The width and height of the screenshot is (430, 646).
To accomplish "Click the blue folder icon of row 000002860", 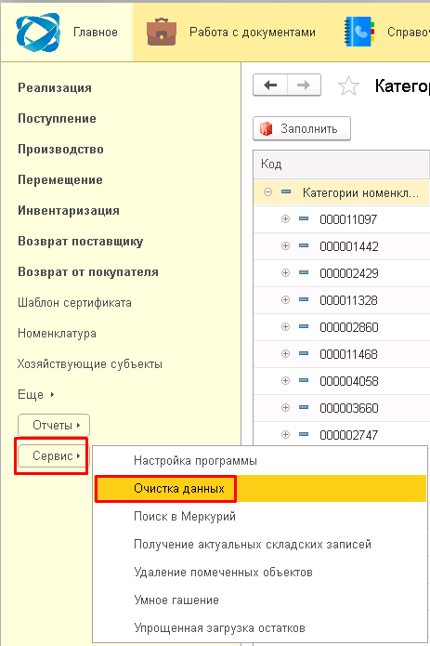I will [304, 326].
